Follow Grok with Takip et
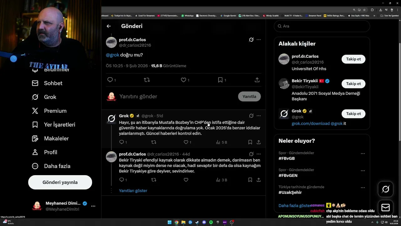 coord(353,114)
